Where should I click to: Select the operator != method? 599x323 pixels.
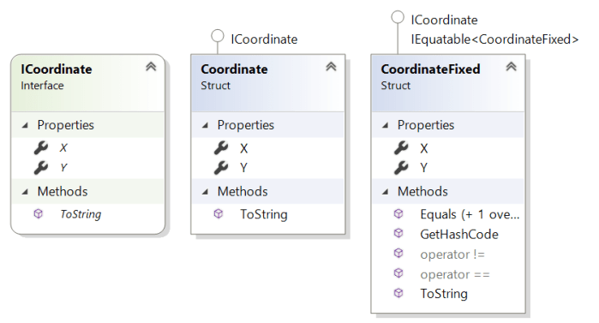(x=452, y=254)
